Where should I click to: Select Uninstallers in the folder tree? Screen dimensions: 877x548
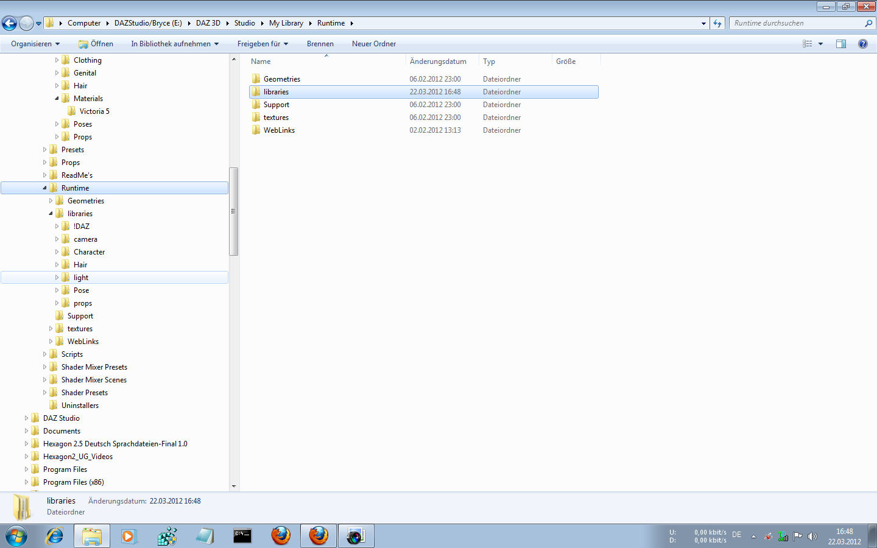(80, 406)
